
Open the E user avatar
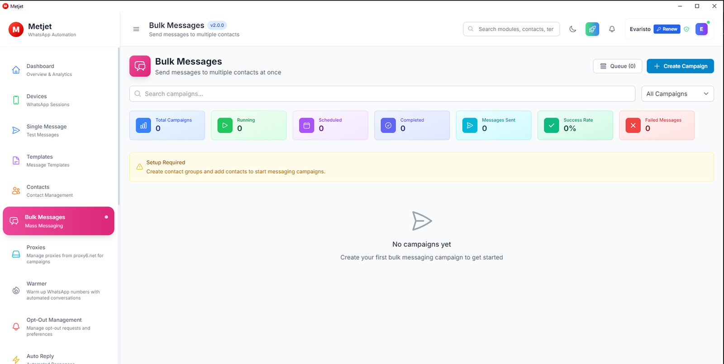[x=701, y=29]
